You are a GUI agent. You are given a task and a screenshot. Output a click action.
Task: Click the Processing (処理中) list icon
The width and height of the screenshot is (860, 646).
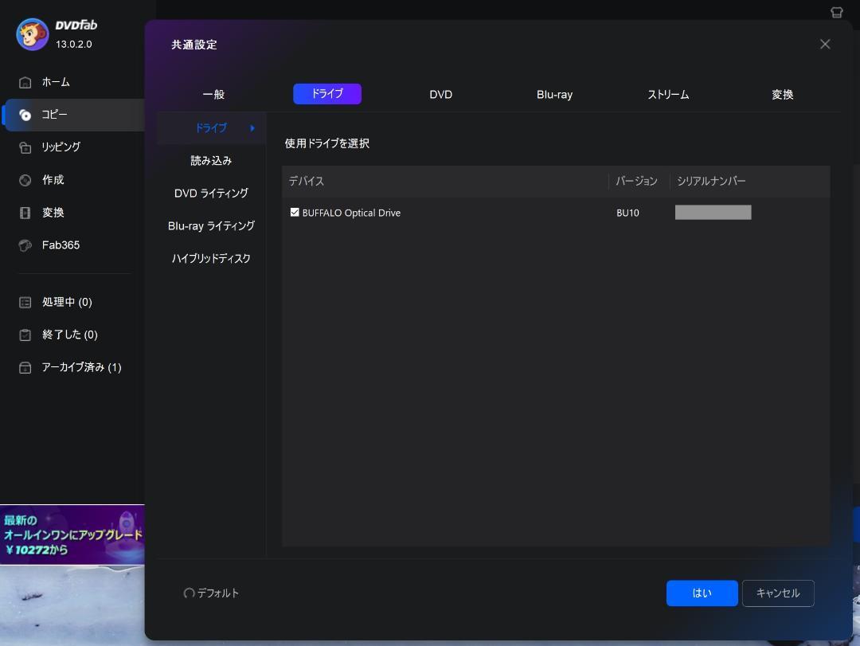[x=25, y=303]
